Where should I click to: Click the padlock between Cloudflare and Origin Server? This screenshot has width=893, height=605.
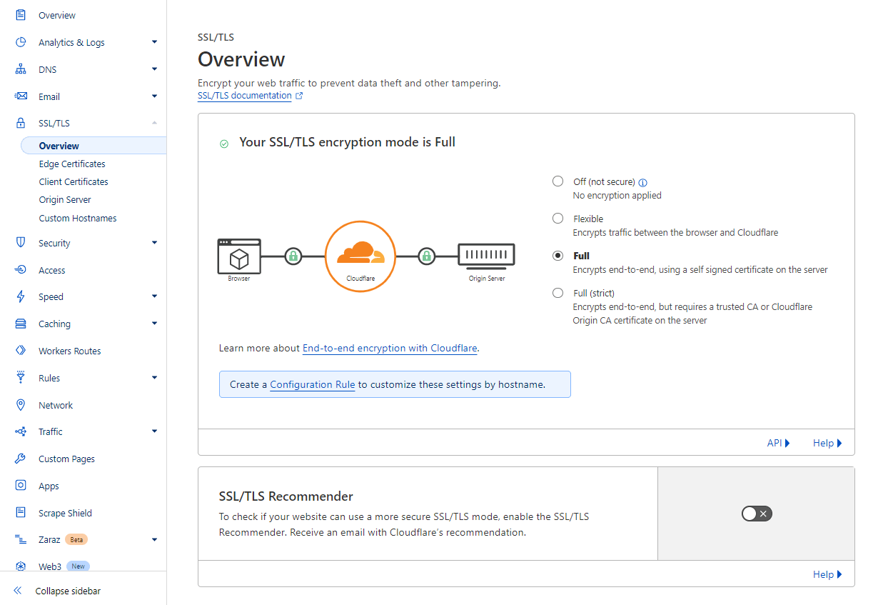pyautogui.click(x=427, y=256)
